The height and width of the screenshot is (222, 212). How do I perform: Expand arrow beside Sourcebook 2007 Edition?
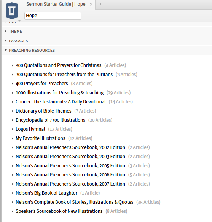[13, 184]
